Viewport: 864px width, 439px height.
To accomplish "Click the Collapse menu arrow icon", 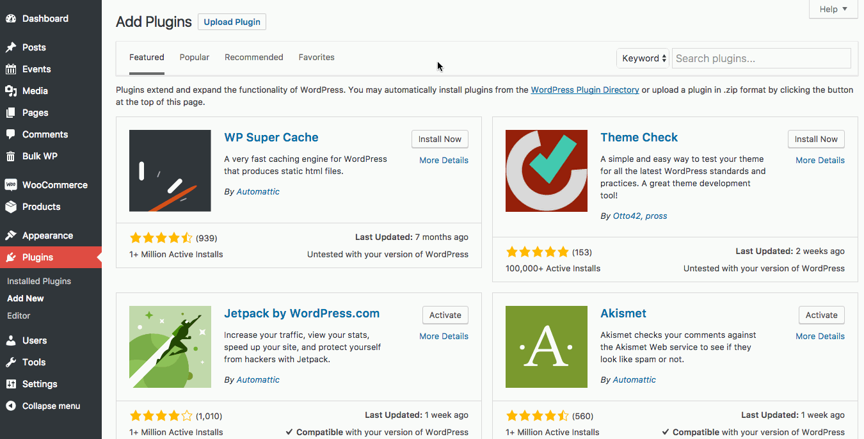I will coord(11,406).
